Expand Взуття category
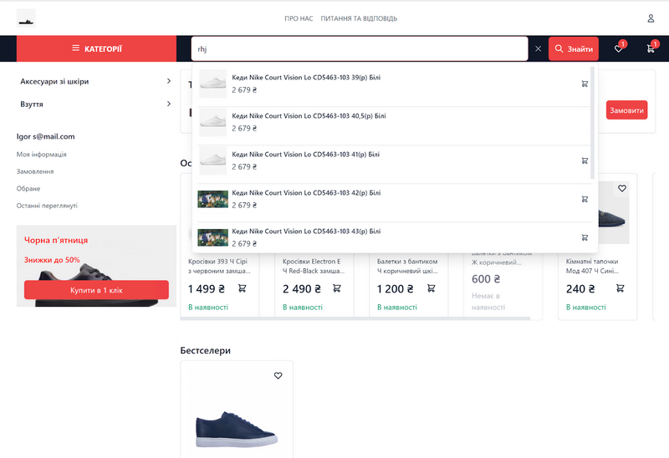 pyautogui.click(x=95, y=104)
